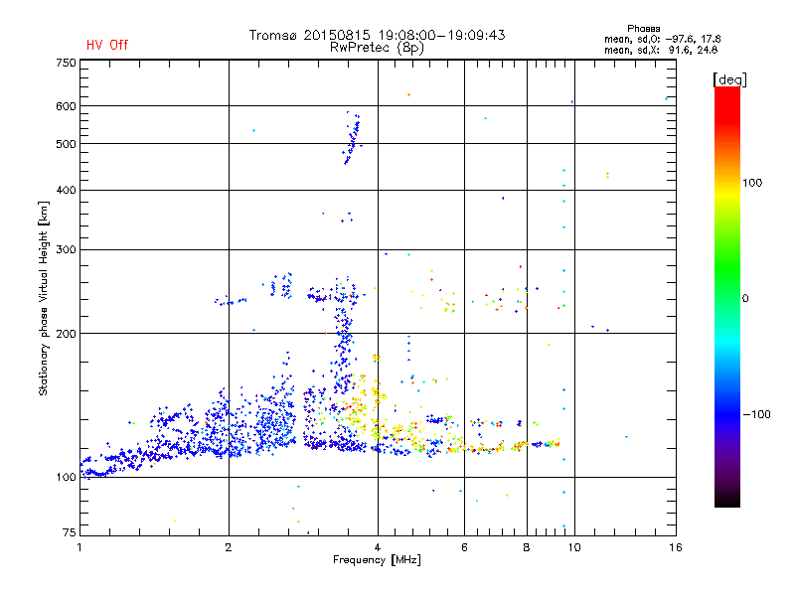Click colorbar tick label '-100'
The width and height of the screenshot is (795, 596).
click(757, 414)
